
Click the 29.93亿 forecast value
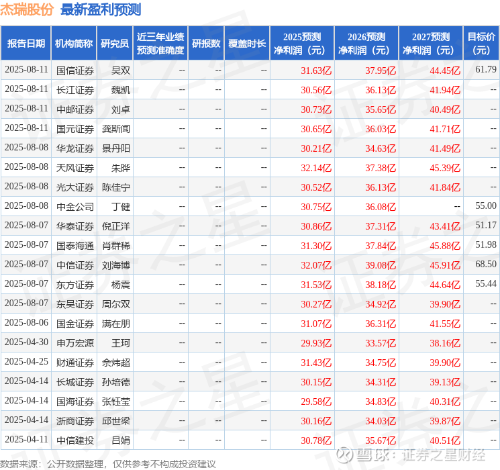tap(316, 343)
